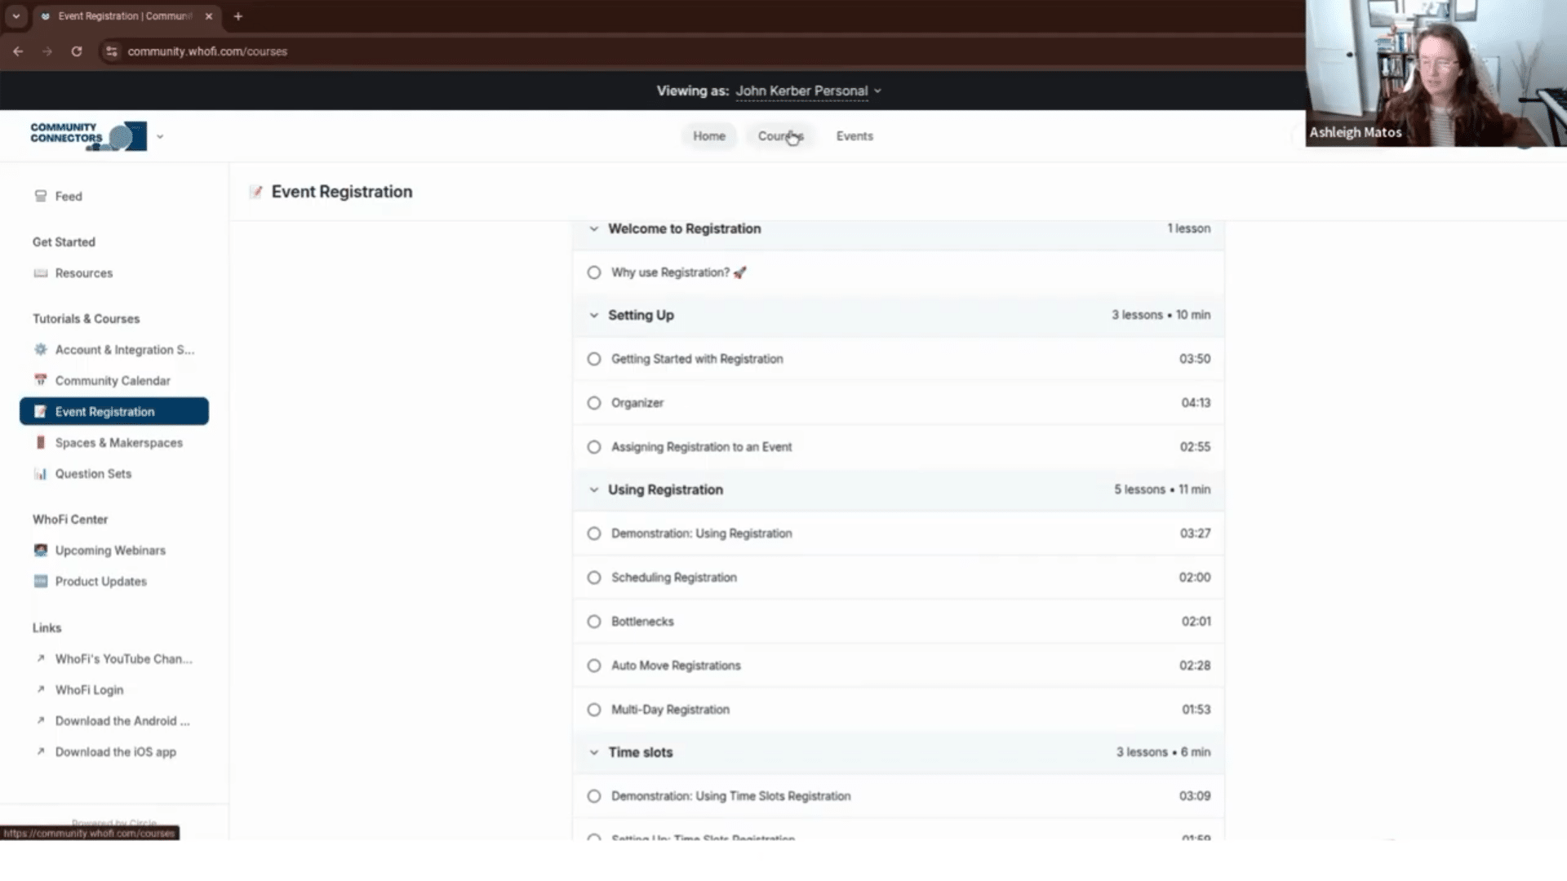Go back with the browser back arrow
Image resolution: width=1567 pixels, height=881 pixels.
[x=18, y=51]
